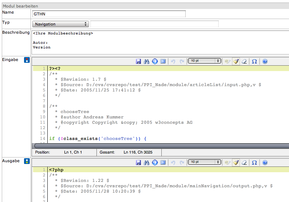
Task: Open the Typ dropdown showing Navigation
Action: pos(61,24)
